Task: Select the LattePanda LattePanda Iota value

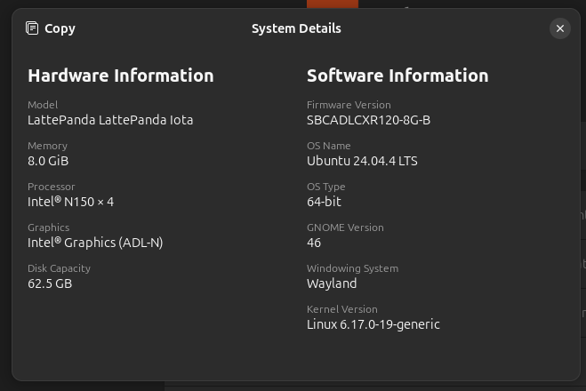Action: click(110, 120)
